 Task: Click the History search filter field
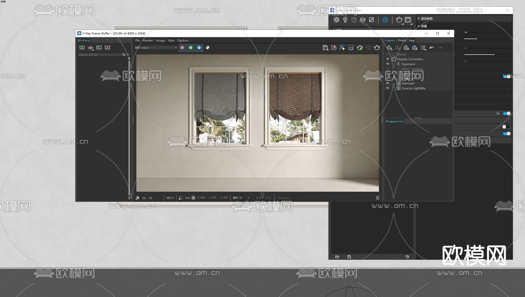click(100, 55)
